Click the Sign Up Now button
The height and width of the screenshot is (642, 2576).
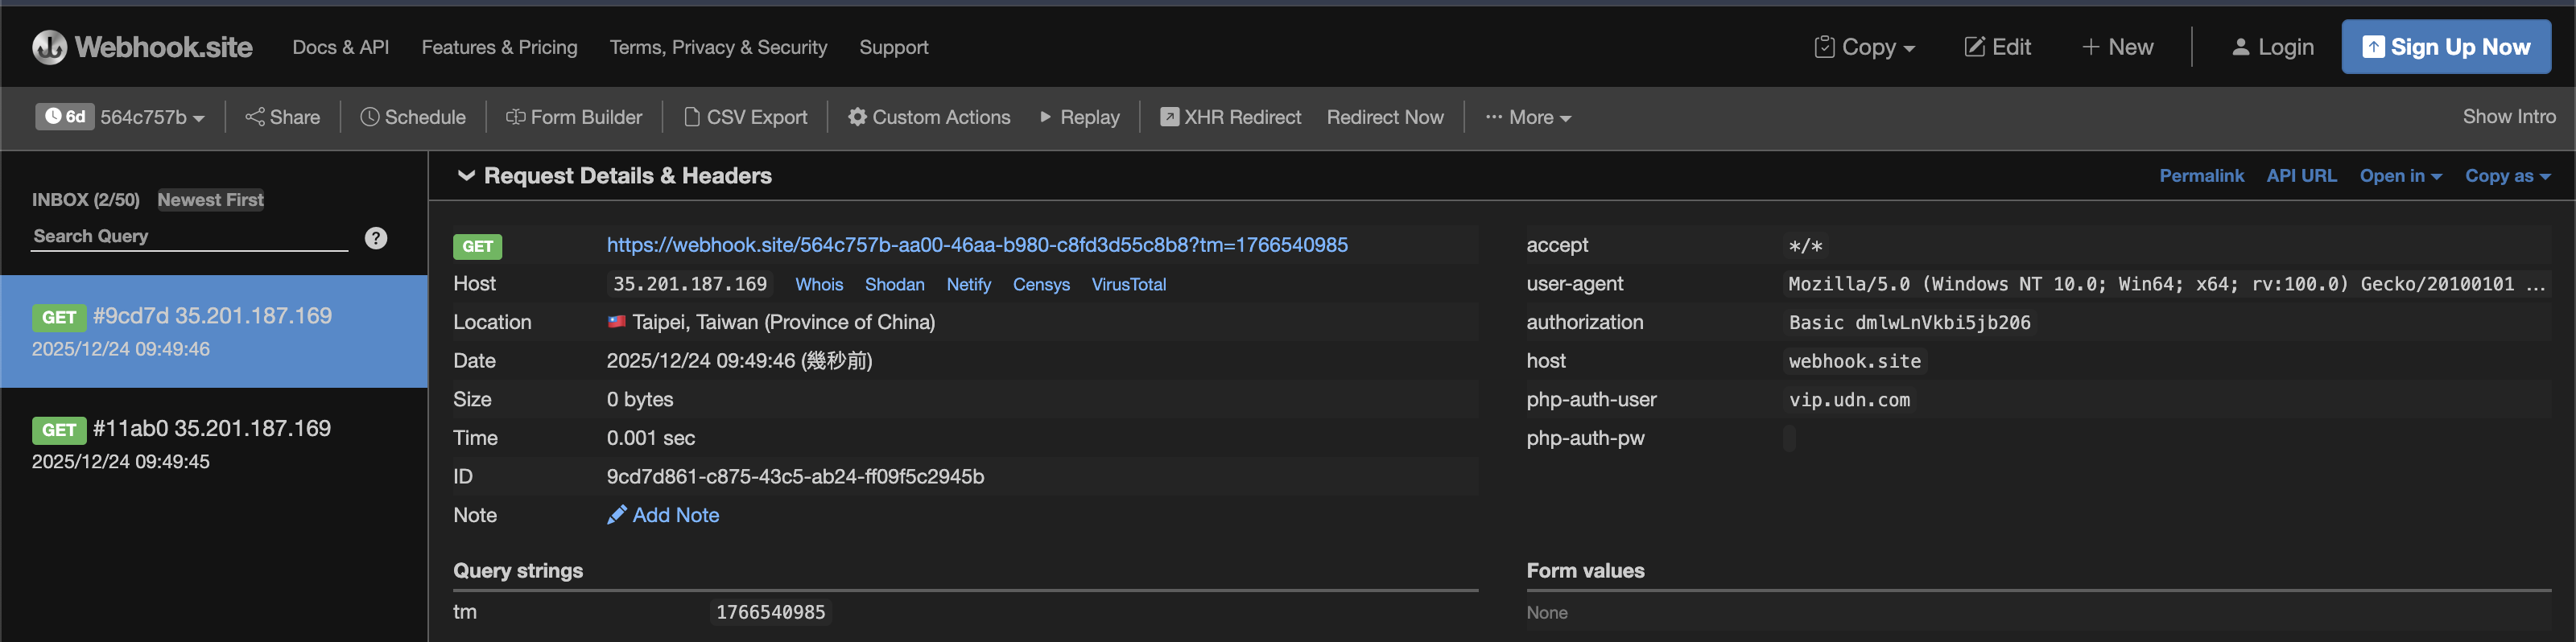click(2445, 47)
